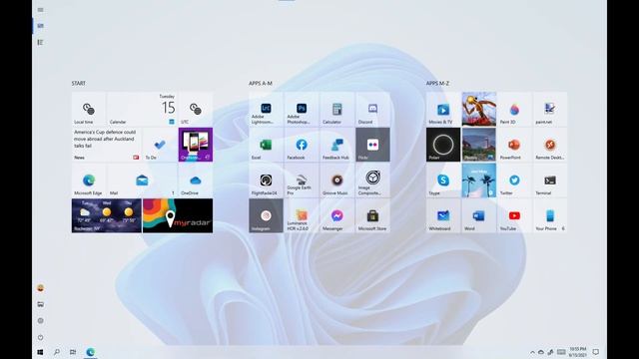The width and height of the screenshot is (639, 359).
Task: Switch to Pinned tiles view
Action: [x=40, y=26]
